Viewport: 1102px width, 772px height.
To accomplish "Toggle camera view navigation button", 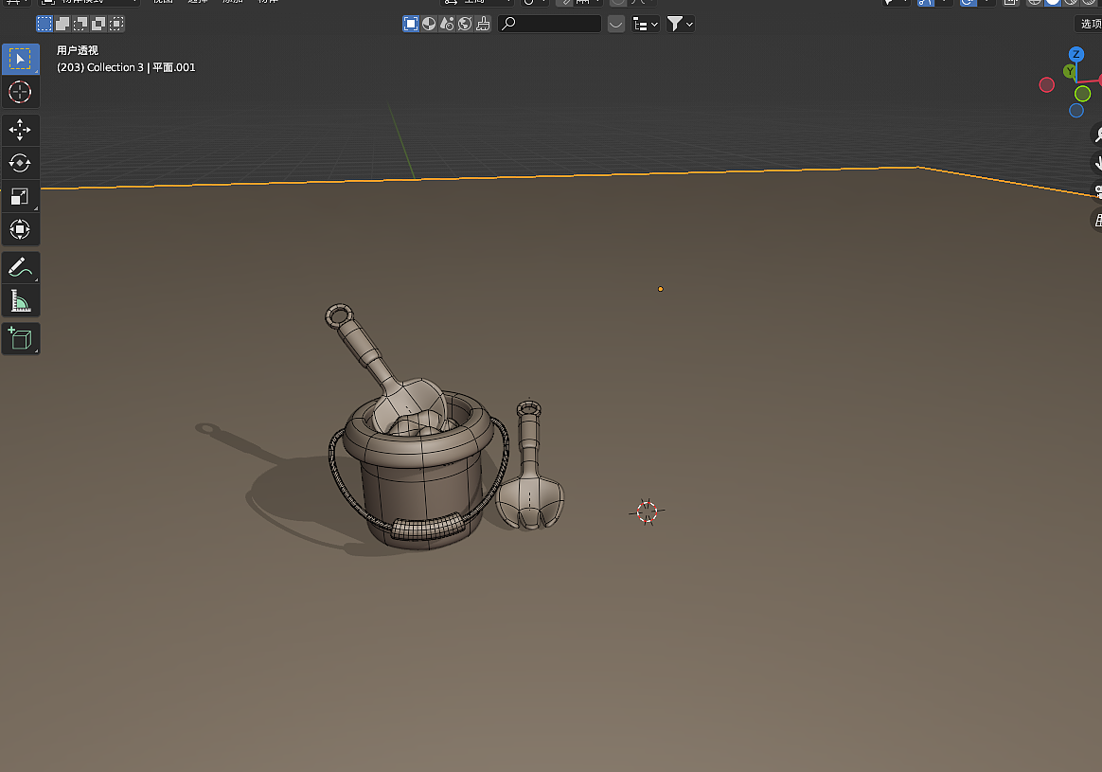I will (x=1097, y=191).
